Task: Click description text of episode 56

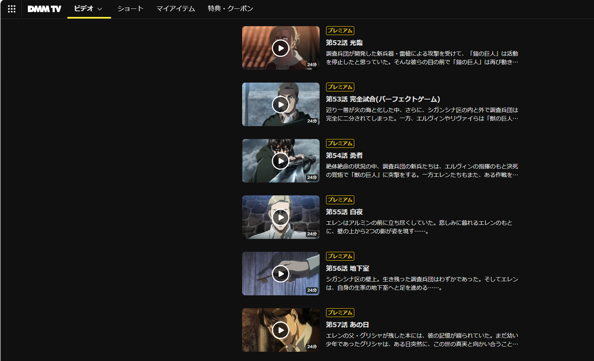Action: (x=422, y=284)
